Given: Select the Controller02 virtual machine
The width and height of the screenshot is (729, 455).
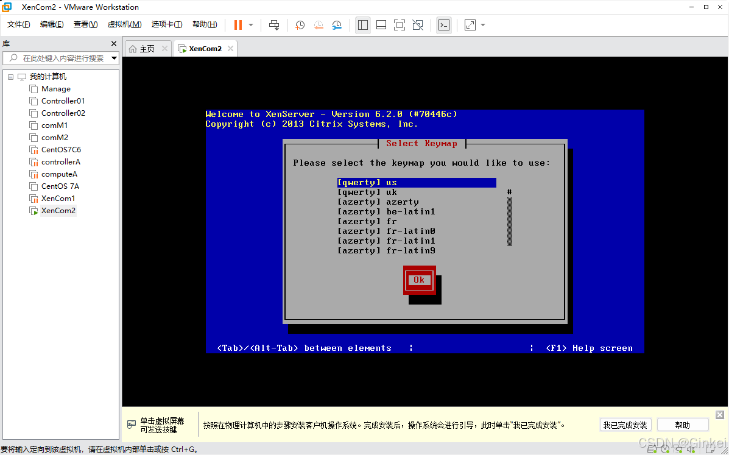Looking at the screenshot, I should tap(63, 113).
